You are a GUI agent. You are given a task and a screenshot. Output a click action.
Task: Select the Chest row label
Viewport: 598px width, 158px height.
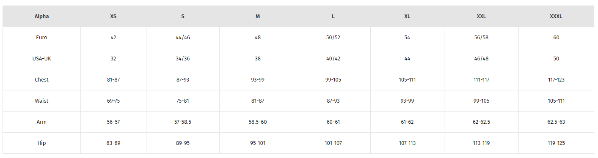click(41, 80)
